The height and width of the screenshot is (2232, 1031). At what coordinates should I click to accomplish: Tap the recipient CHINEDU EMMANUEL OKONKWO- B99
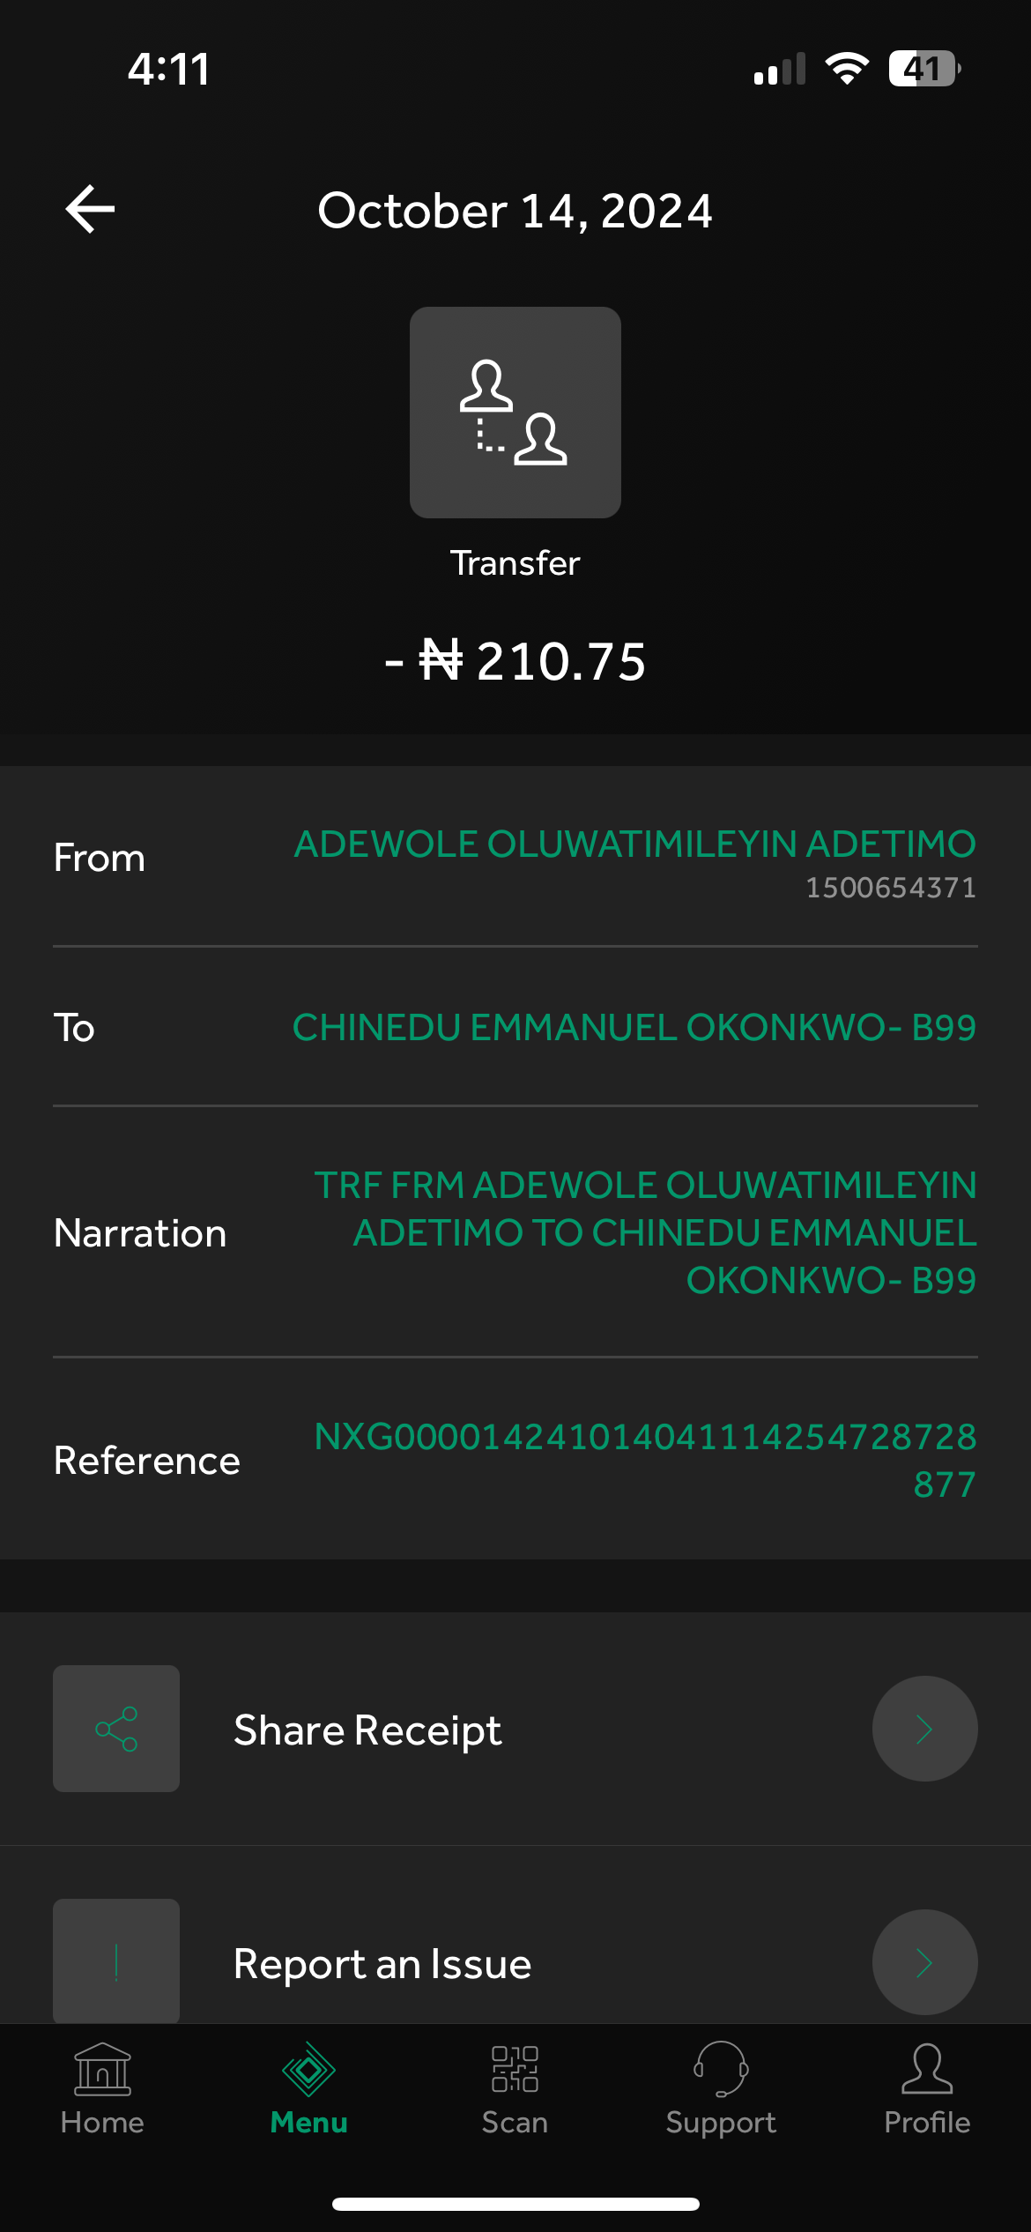point(634,1028)
